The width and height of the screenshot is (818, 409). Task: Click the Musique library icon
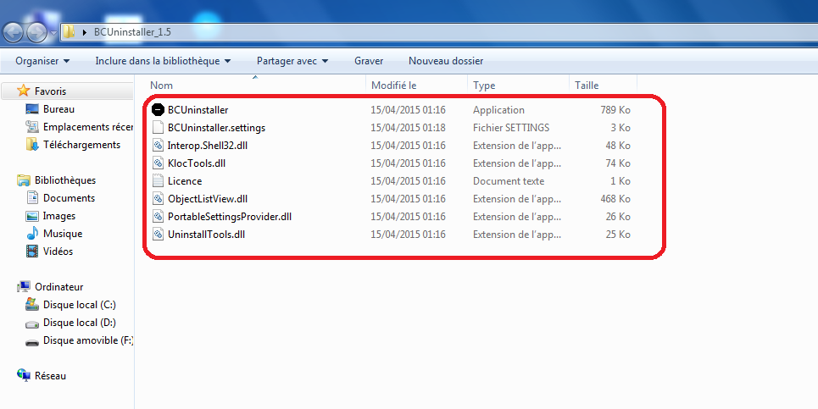click(x=32, y=234)
